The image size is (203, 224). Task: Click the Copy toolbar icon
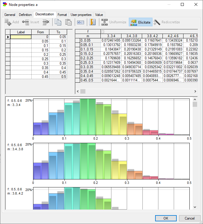coord(58,22)
